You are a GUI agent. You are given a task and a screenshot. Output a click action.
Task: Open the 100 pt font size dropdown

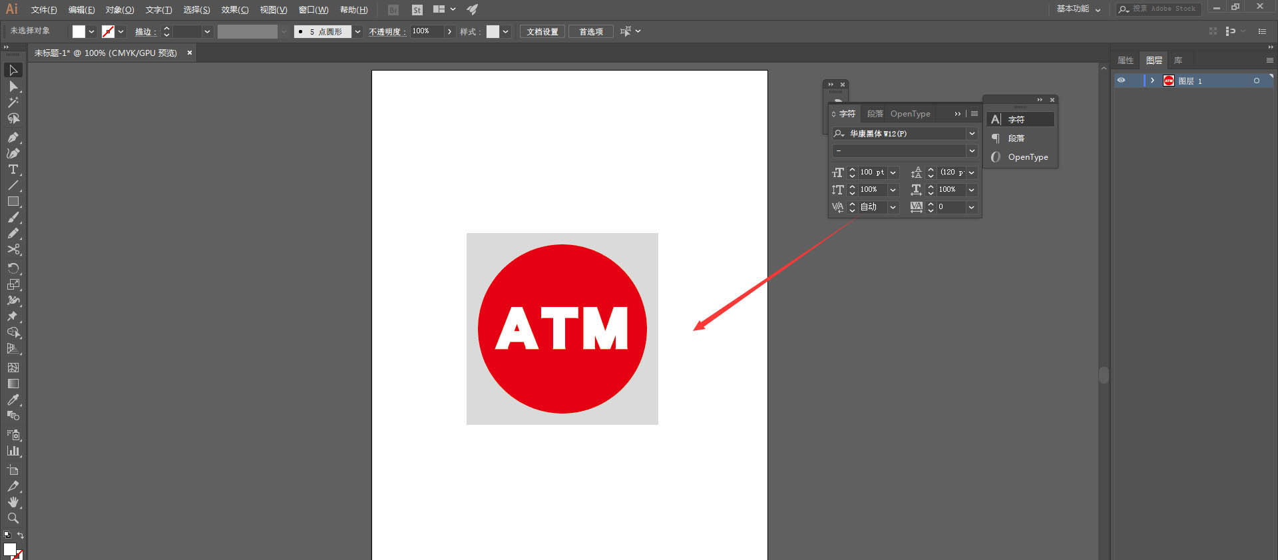tap(893, 172)
